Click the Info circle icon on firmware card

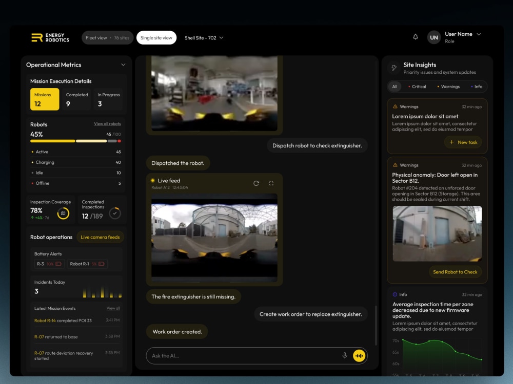(394, 294)
